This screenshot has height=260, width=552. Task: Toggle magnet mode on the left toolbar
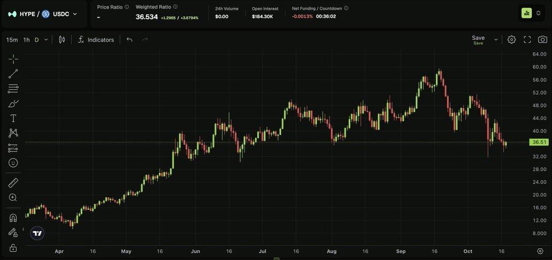[x=13, y=218]
